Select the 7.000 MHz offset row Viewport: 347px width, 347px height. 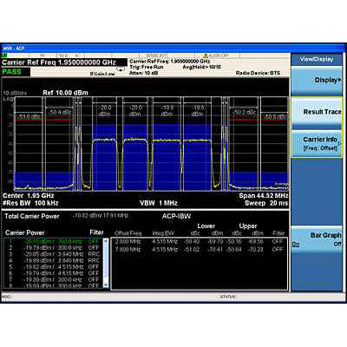200,249
